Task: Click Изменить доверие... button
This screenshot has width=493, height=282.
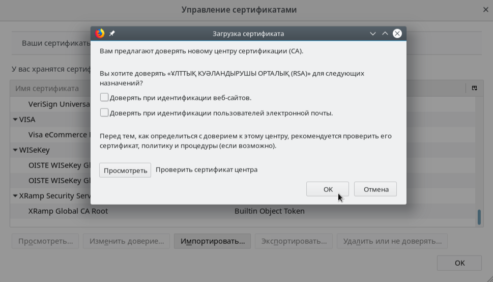Action: pyautogui.click(x=126, y=241)
